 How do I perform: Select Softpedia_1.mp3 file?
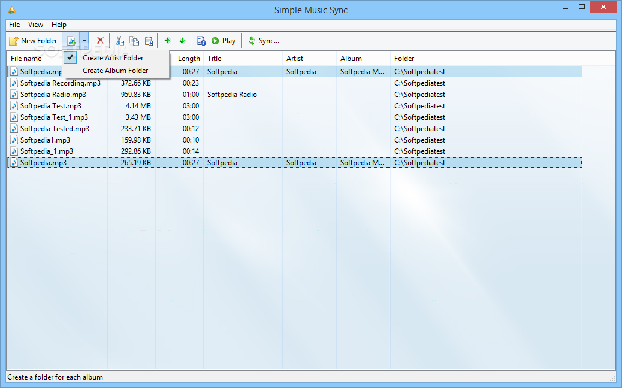coord(47,151)
